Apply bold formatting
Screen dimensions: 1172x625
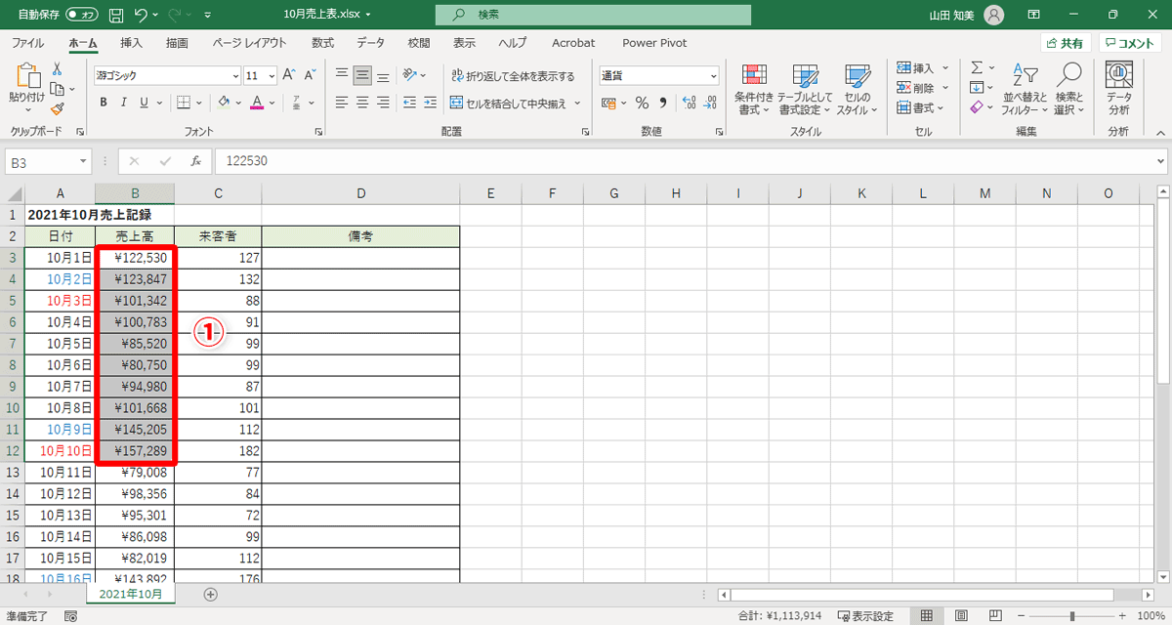pyautogui.click(x=103, y=102)
